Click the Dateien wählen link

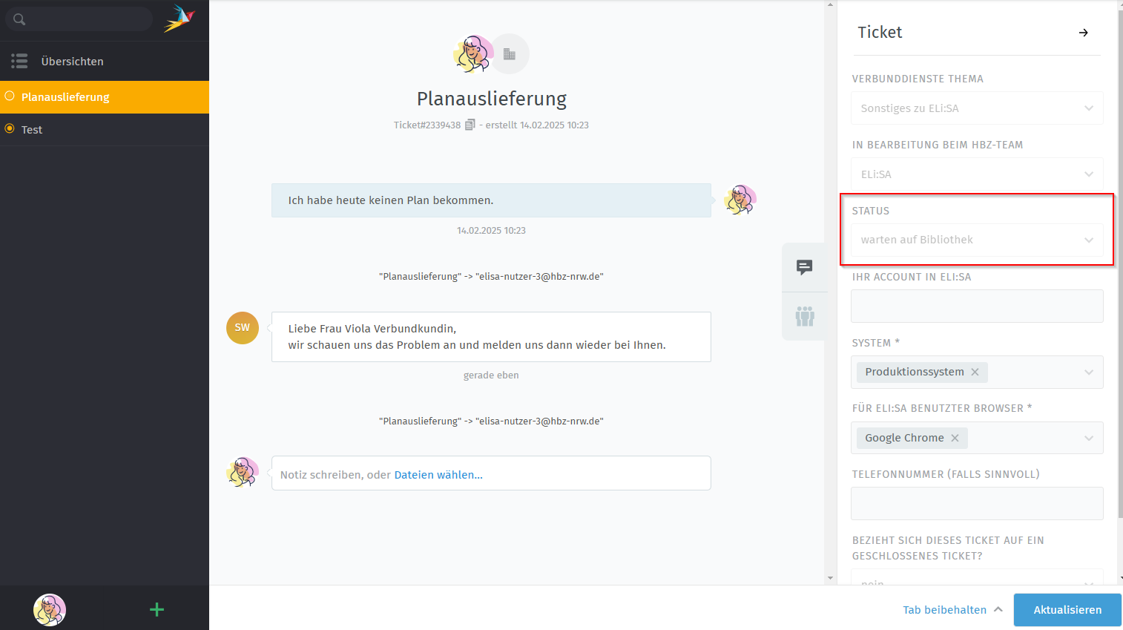pos(438,475)
